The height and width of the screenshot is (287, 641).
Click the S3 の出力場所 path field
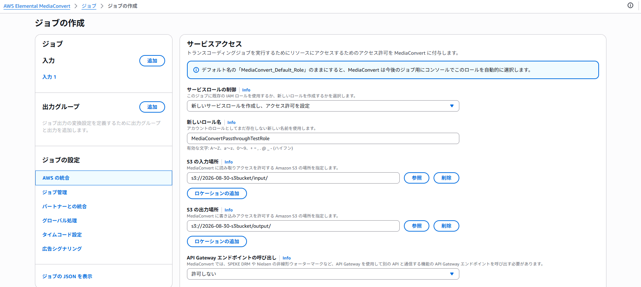point(293,226)
